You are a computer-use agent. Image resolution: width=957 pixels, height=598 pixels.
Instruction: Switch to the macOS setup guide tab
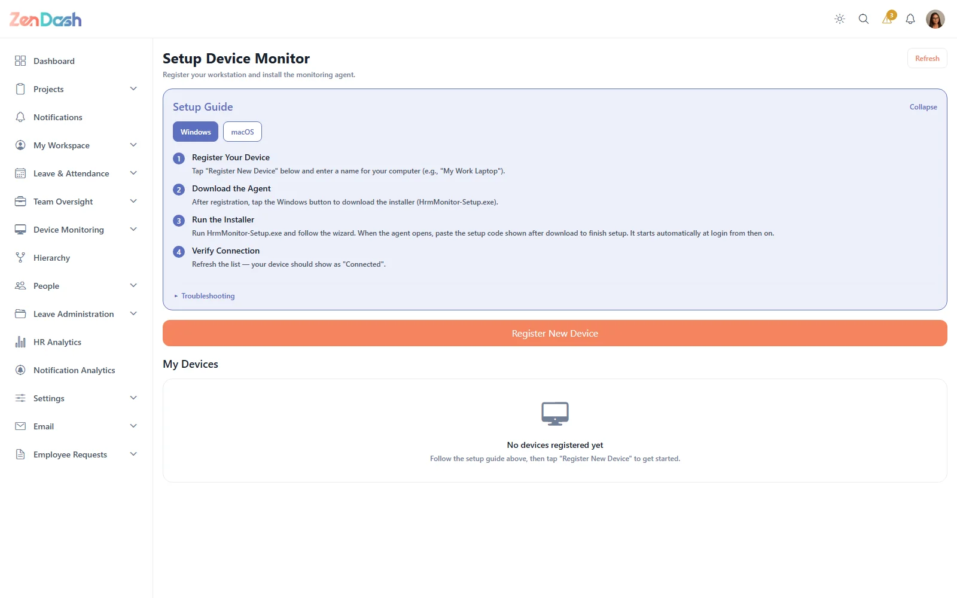pos(242,132)
